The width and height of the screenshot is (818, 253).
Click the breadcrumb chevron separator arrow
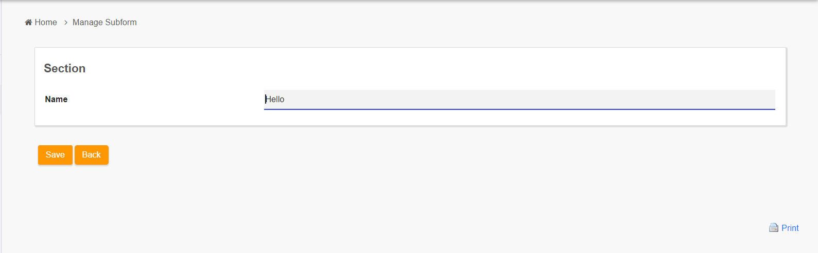[66, 23]
